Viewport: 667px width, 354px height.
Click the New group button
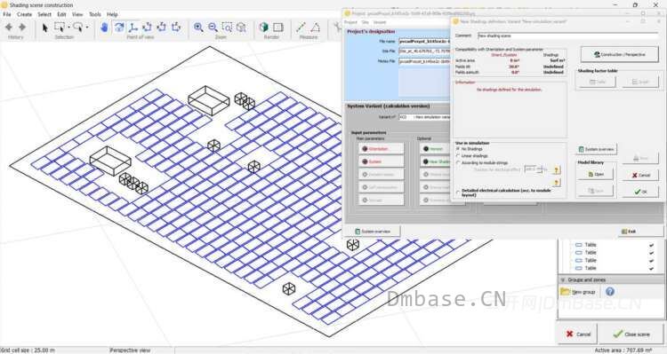(x=578, y=292)
